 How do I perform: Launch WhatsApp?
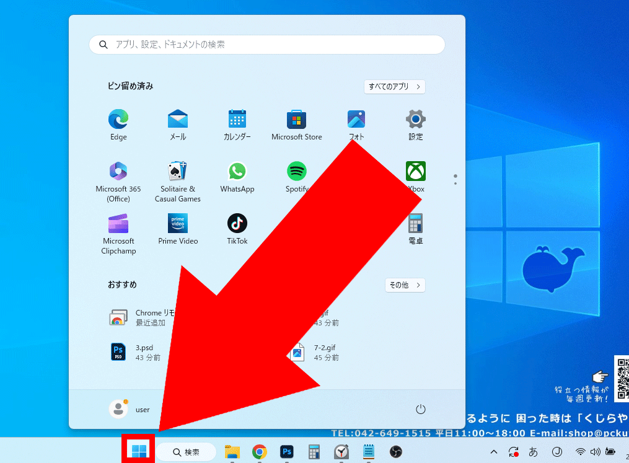coord(237,177)
